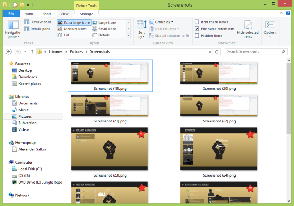Open the Subversion library

point(24,123)
